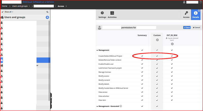Remove the INT_05_BIM column with its X icon

172,44
